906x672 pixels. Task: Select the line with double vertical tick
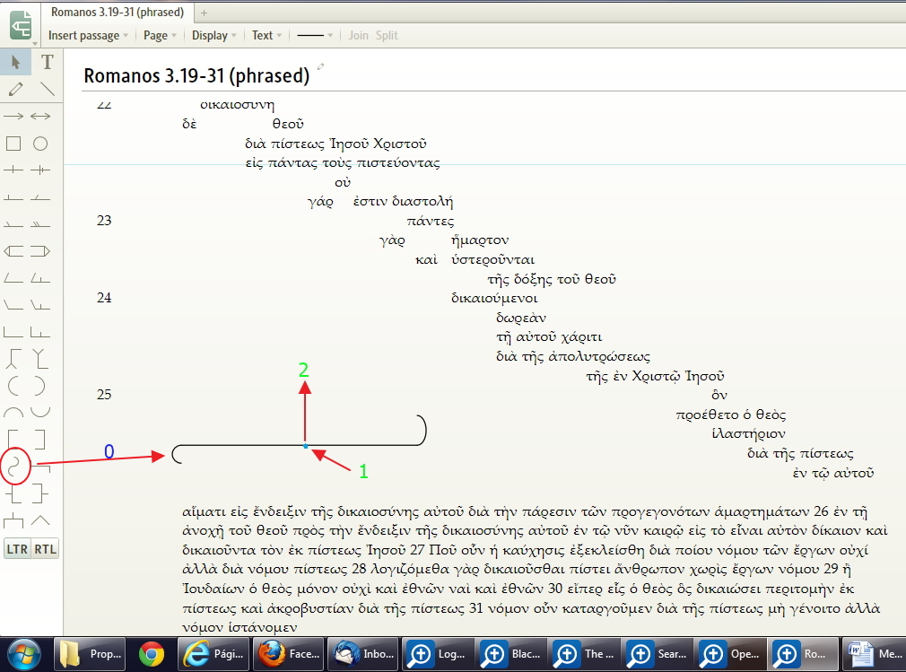[40, 170]
